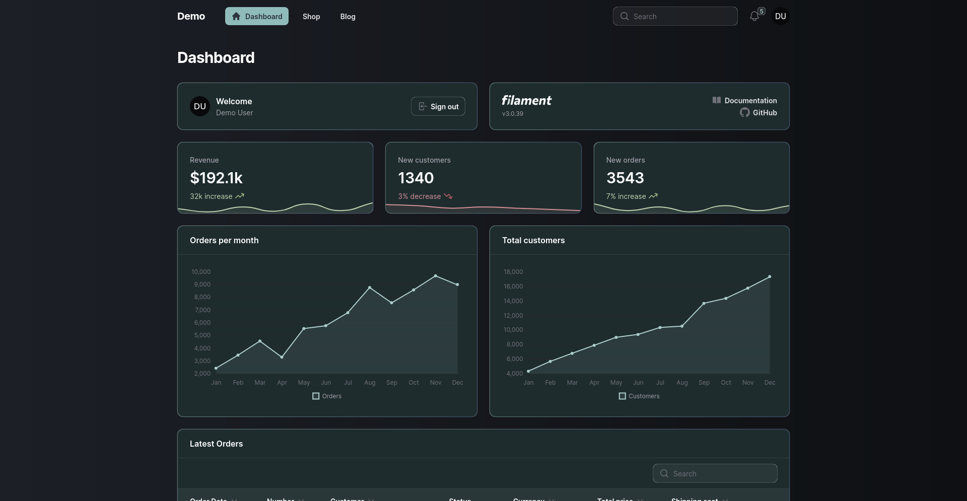The width and height of the screenshot is (967, 501).
Task: Sort by Order Date column
Action: pos(209,498)
